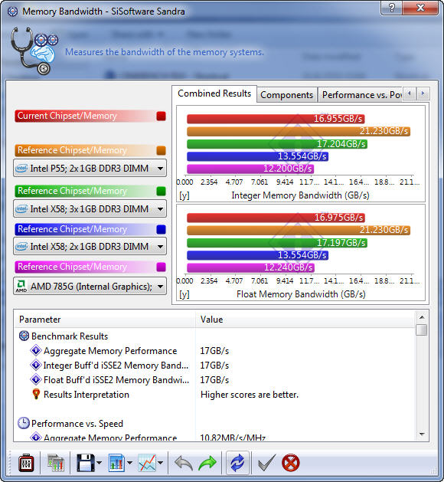This screenshot has width=444, height=482.
Task: Click the 10.82MB/s/MHz value
Action: (233, 438)
